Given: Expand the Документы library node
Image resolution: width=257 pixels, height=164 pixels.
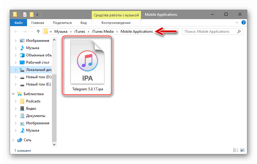Looking at the screenshot, I should pos(15,116).
